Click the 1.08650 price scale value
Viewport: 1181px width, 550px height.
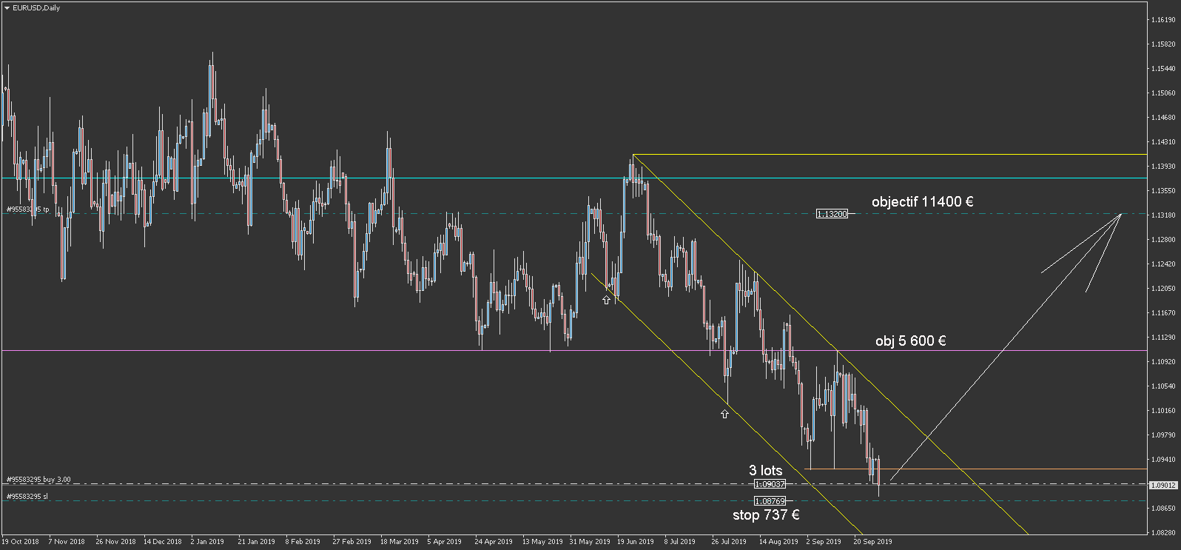(1163, 509)
